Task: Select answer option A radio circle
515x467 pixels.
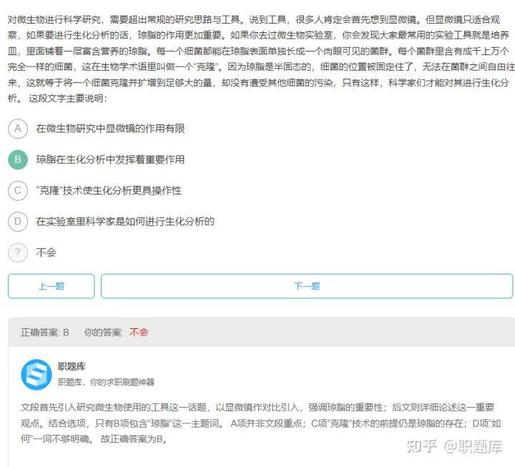Action: point(18,129)
